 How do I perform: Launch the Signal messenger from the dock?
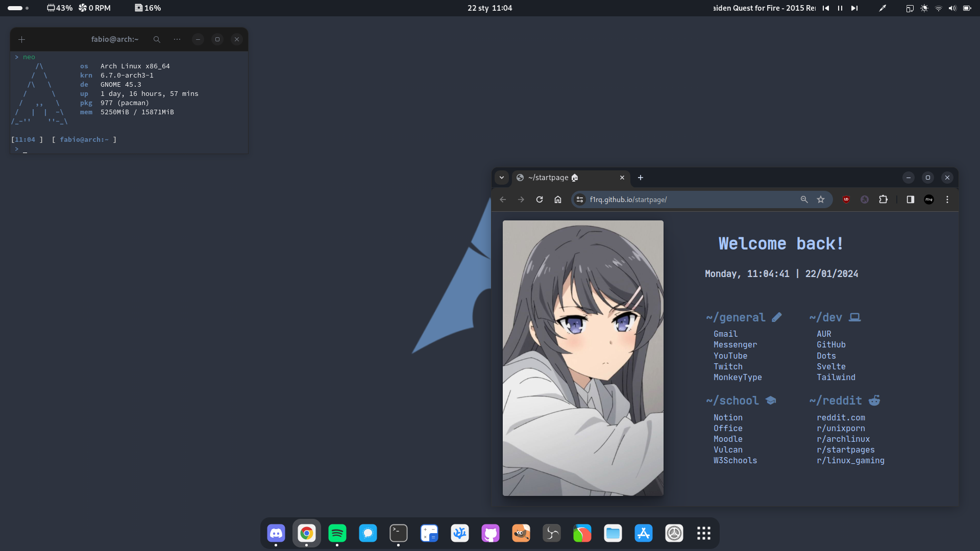click(x=368, y=533)
